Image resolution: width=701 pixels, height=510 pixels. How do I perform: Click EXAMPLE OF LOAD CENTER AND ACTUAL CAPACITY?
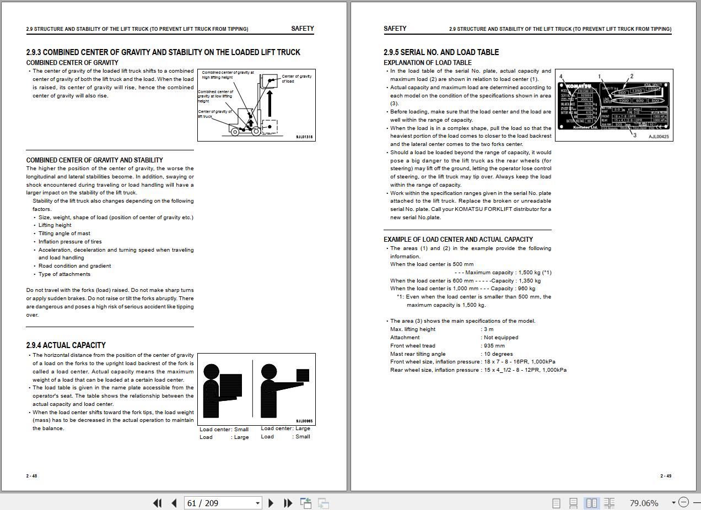pyautogui.click(x=458, y=240)
